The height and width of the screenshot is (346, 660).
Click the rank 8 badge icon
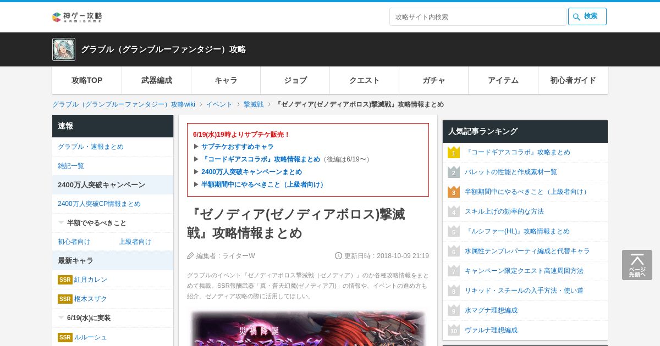pyautogui.click(x=454, y=291)
